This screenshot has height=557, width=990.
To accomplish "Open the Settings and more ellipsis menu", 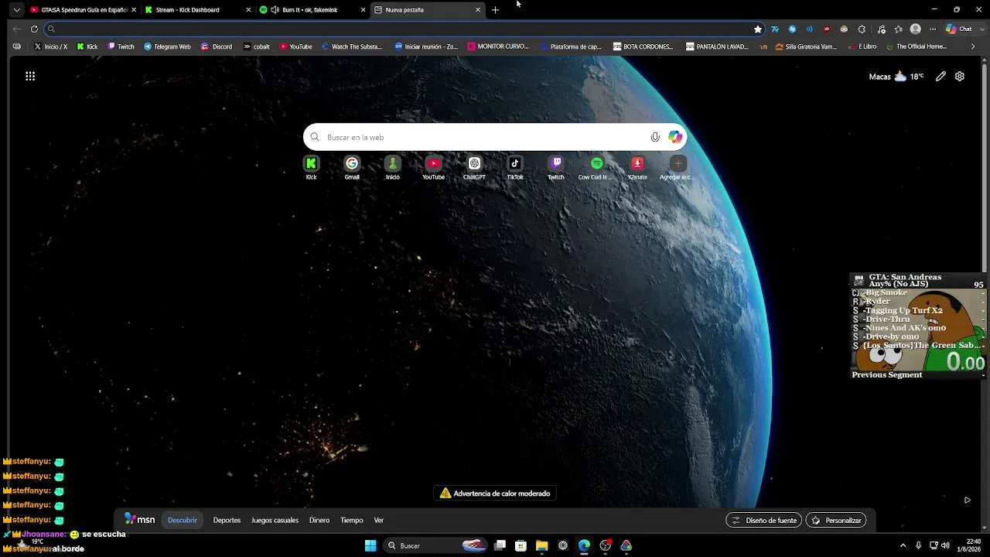I will coord(933,29).
